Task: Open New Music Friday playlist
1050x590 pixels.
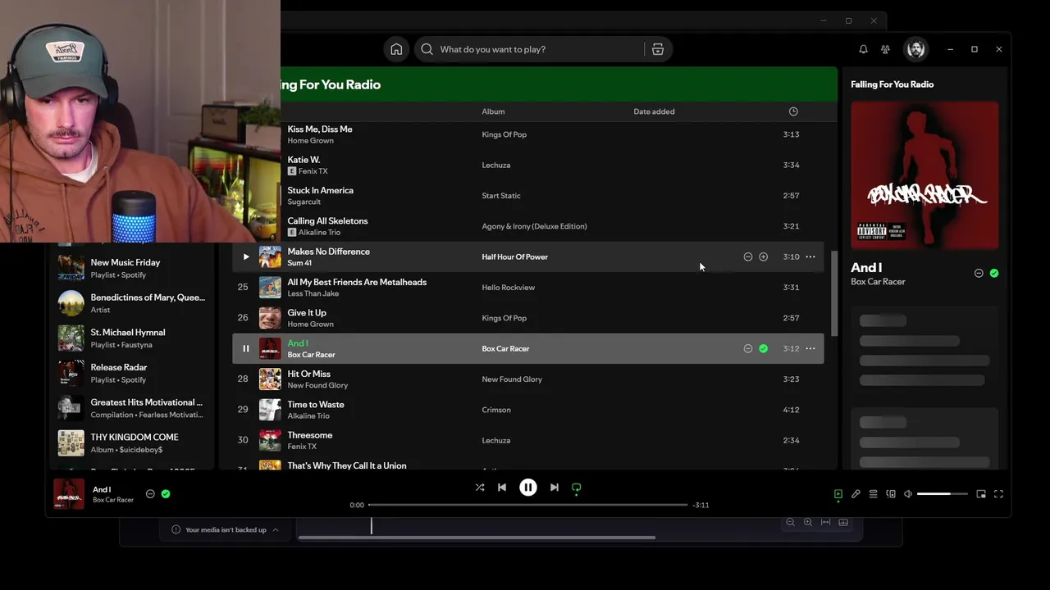Action: click(131, 268)
